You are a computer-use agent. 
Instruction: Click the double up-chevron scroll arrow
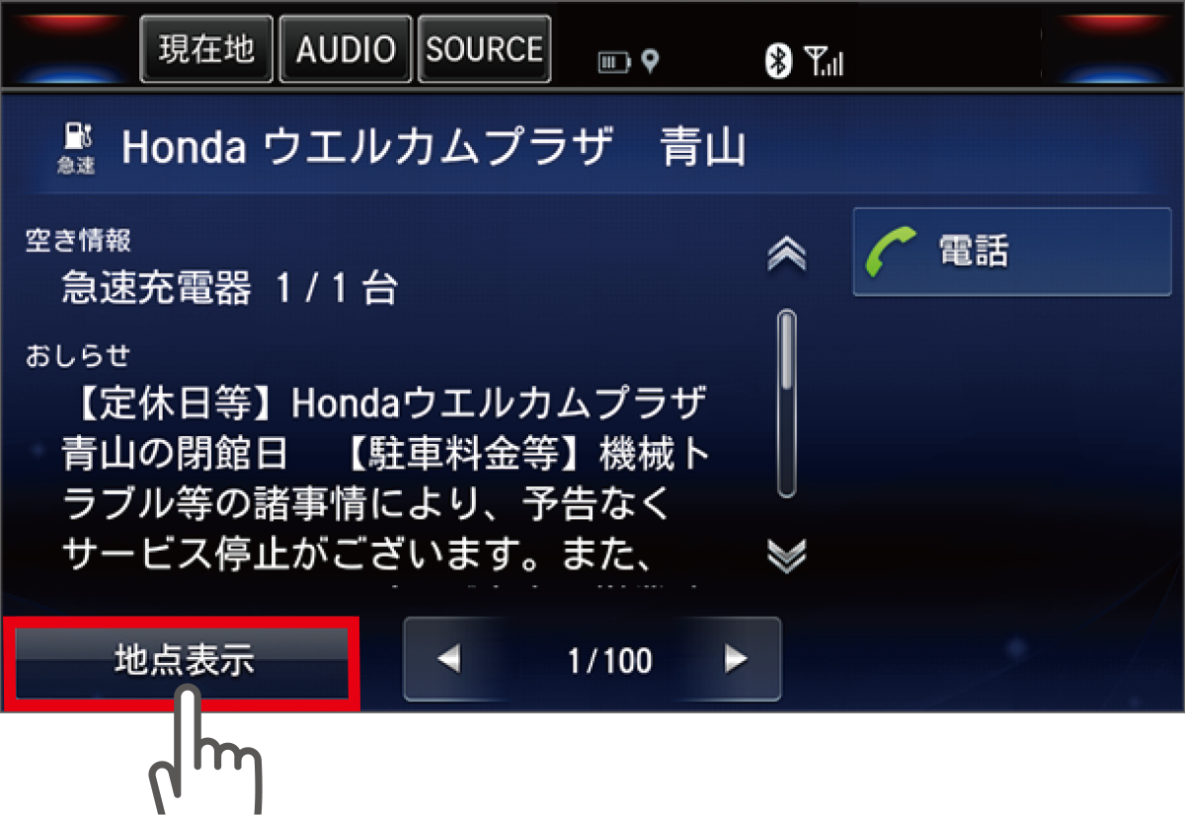point(786,256)
